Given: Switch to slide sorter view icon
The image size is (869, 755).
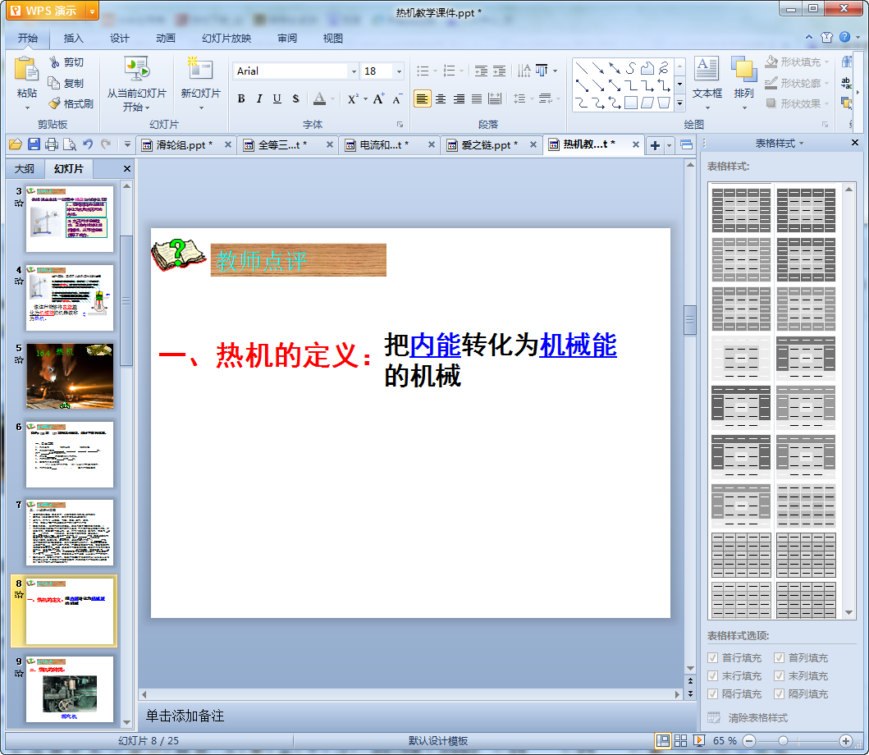Looking at the screenshot, I should (680, 740).
